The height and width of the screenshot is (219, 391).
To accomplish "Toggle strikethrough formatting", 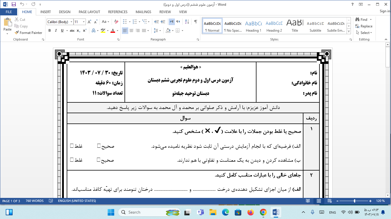I will (x=72, y=31).
